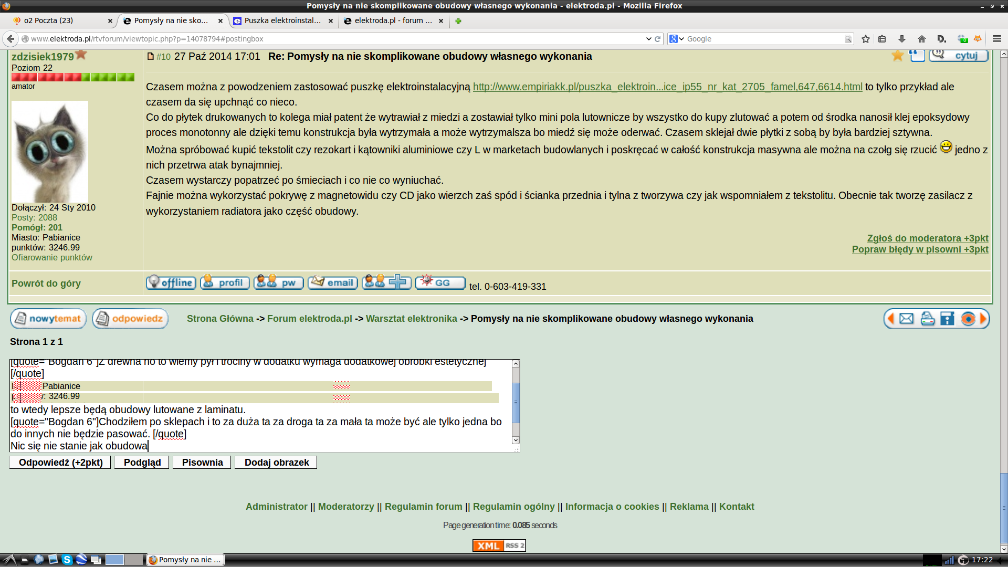The width and height of the screenshot is (1008, 567).
Task: Click the network signal tray icon
Action: (949, 560)
